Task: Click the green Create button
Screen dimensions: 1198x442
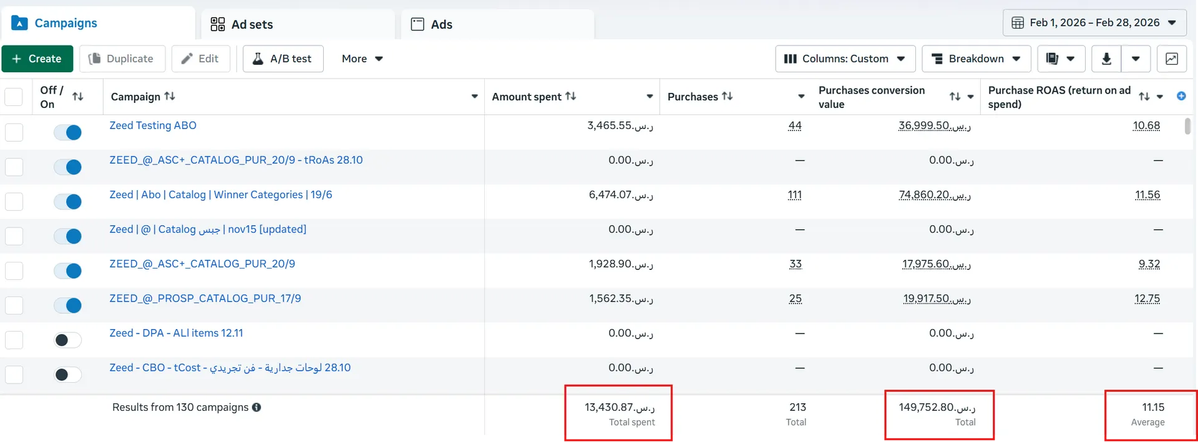Action: [x=37, y=59]
